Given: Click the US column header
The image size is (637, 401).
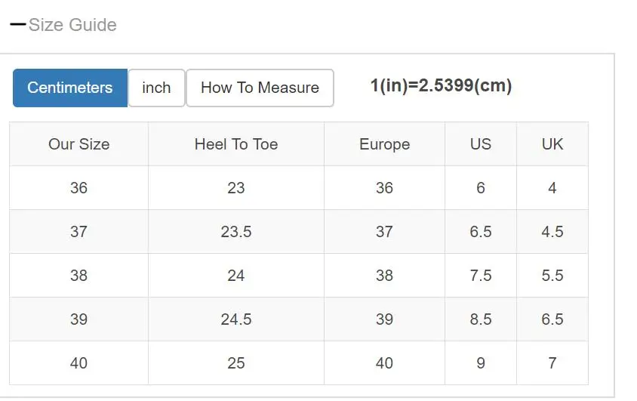Looking at the screenshot, I should point(481,144).
